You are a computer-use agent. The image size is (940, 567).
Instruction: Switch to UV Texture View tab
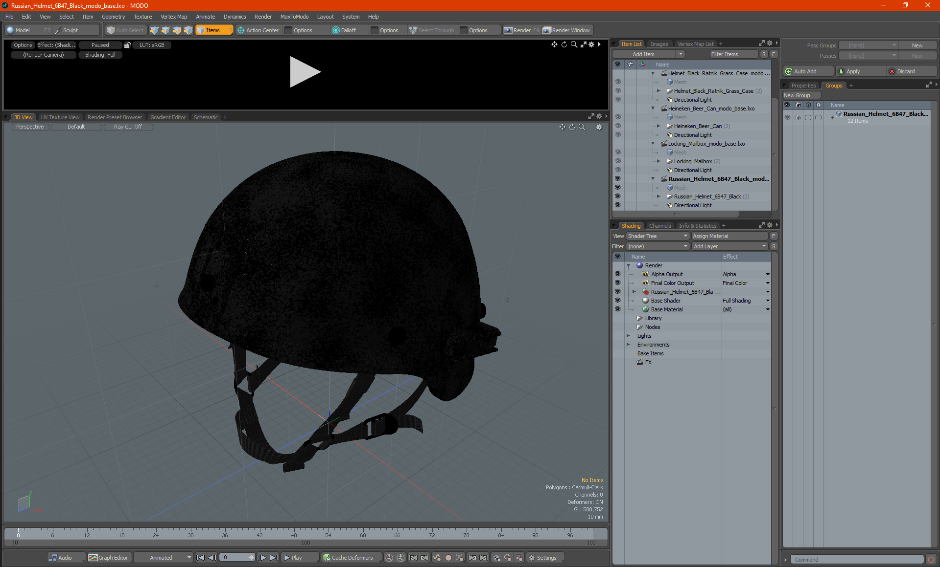coord(60,117)
